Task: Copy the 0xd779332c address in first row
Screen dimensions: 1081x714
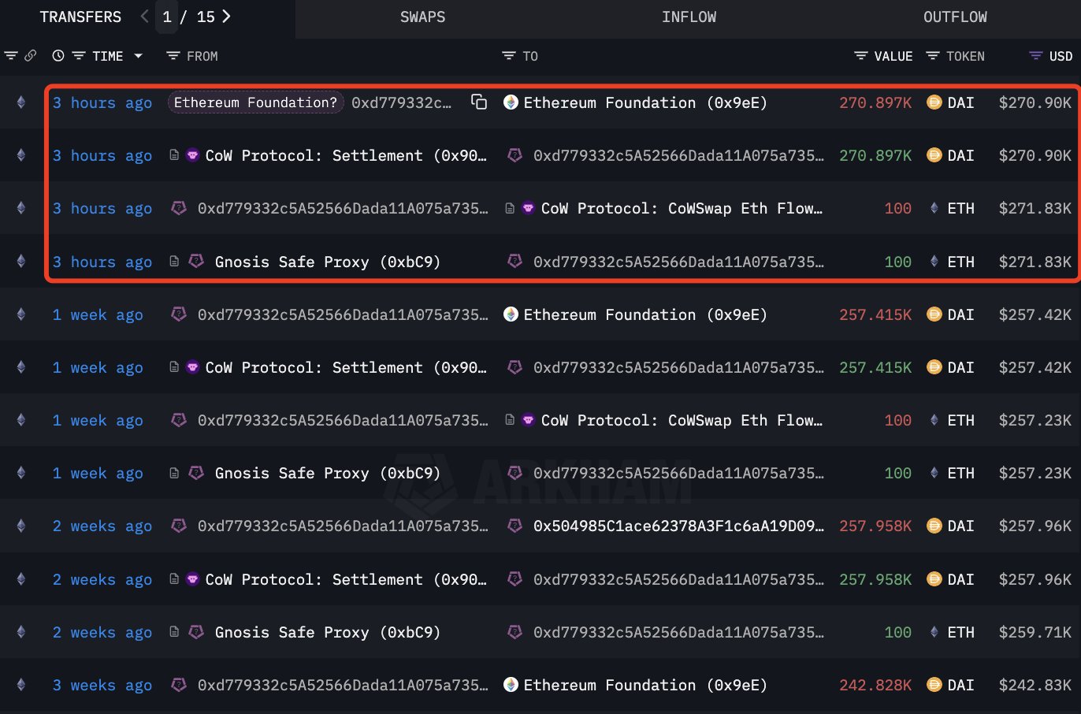Action: (478, 102)
